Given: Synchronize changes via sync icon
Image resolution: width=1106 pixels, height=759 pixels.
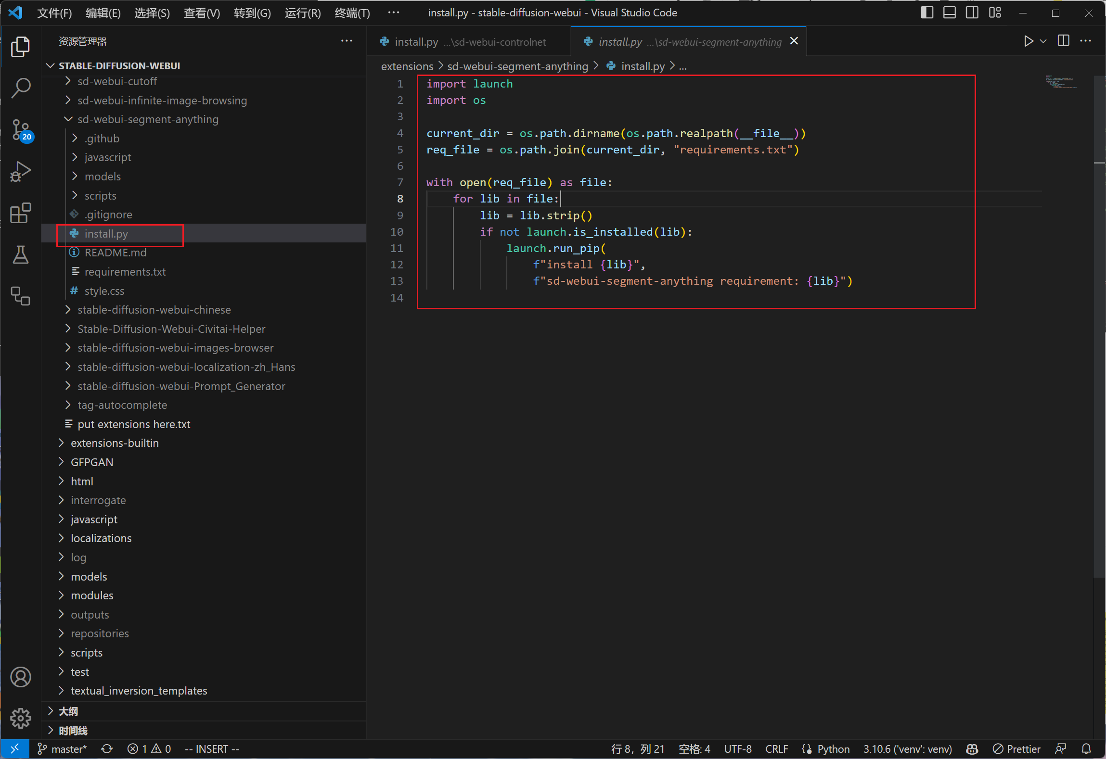Looking at the screenshot, I should pyautogui.click(x=107, y=749).
